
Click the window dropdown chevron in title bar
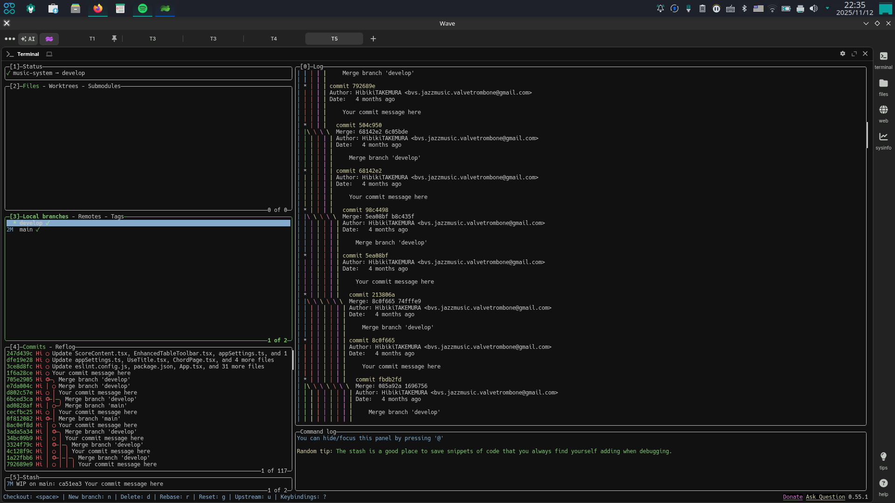click(x=866, y=23)
